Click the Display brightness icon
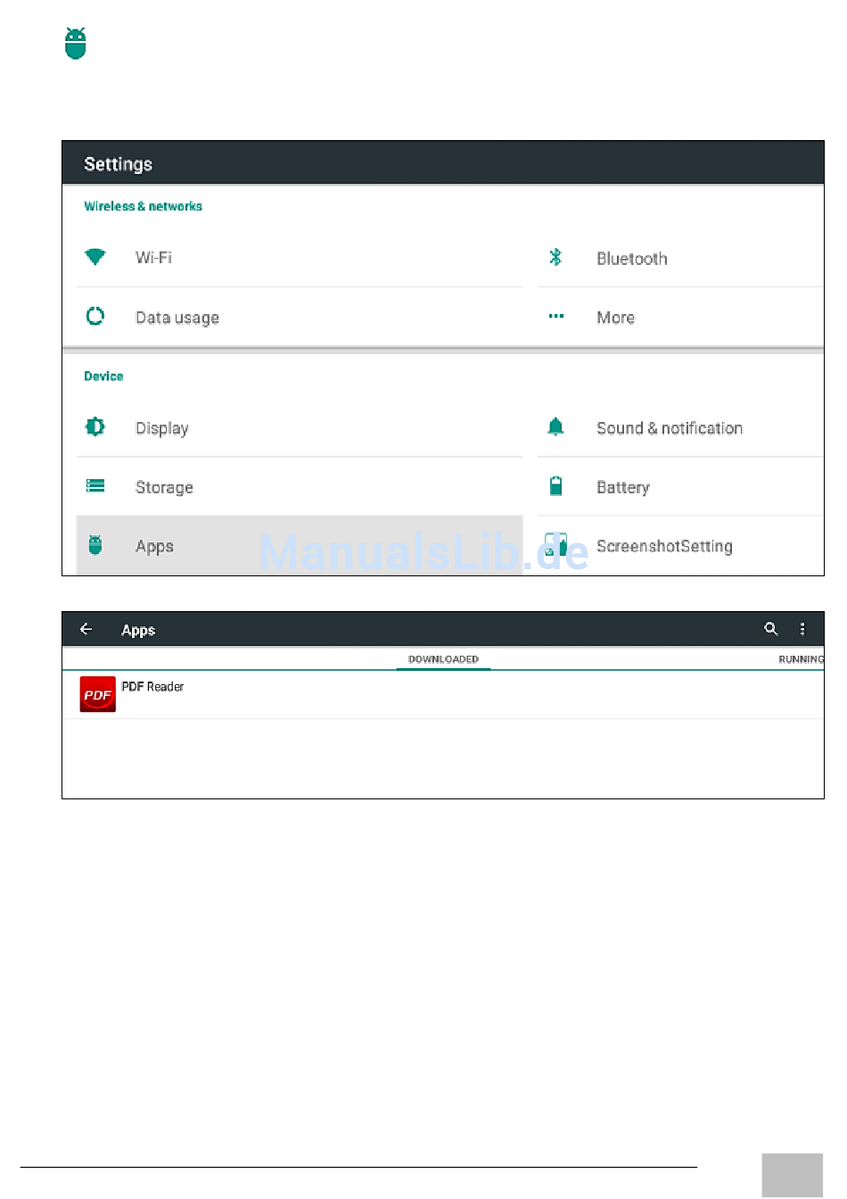The height and width of the screenshot is (1199, 847). pyautogui.click(x=95, y=427)
